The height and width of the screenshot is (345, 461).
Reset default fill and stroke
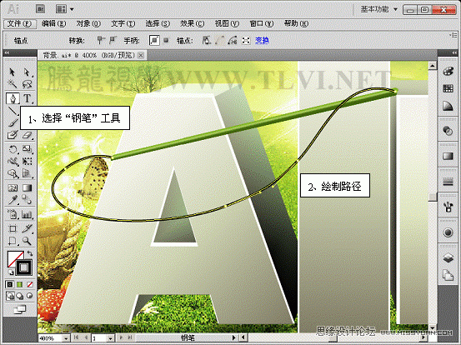click(10, 272)
